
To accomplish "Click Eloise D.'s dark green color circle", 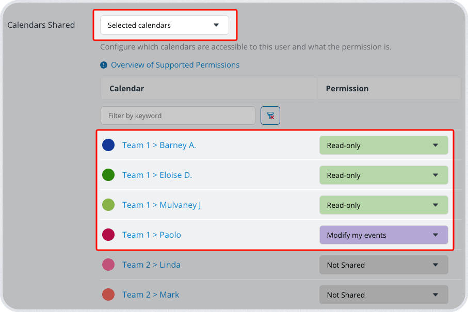I will click(108, 175).
